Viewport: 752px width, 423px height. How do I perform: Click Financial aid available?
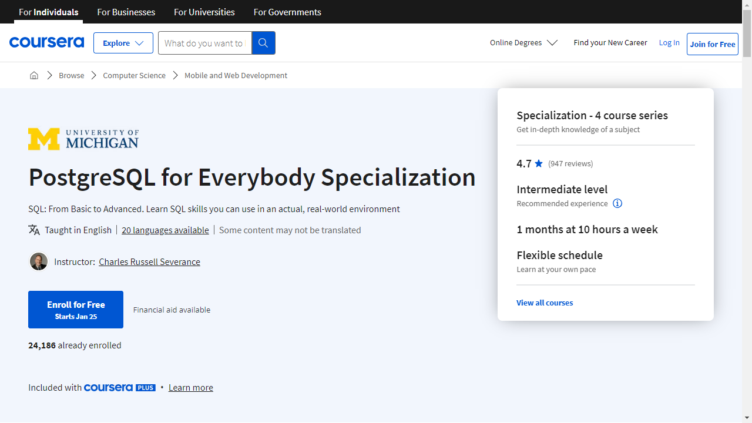click(x=172, y=310)
